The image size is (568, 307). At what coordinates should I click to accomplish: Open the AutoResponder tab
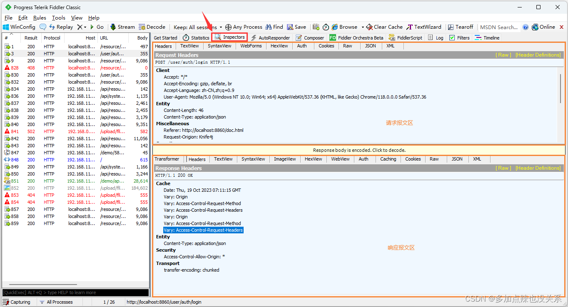point(270,37)
